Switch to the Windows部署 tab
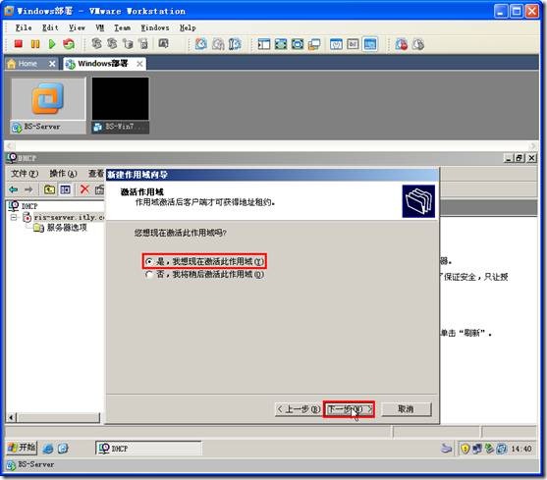 tap(103, 64)
